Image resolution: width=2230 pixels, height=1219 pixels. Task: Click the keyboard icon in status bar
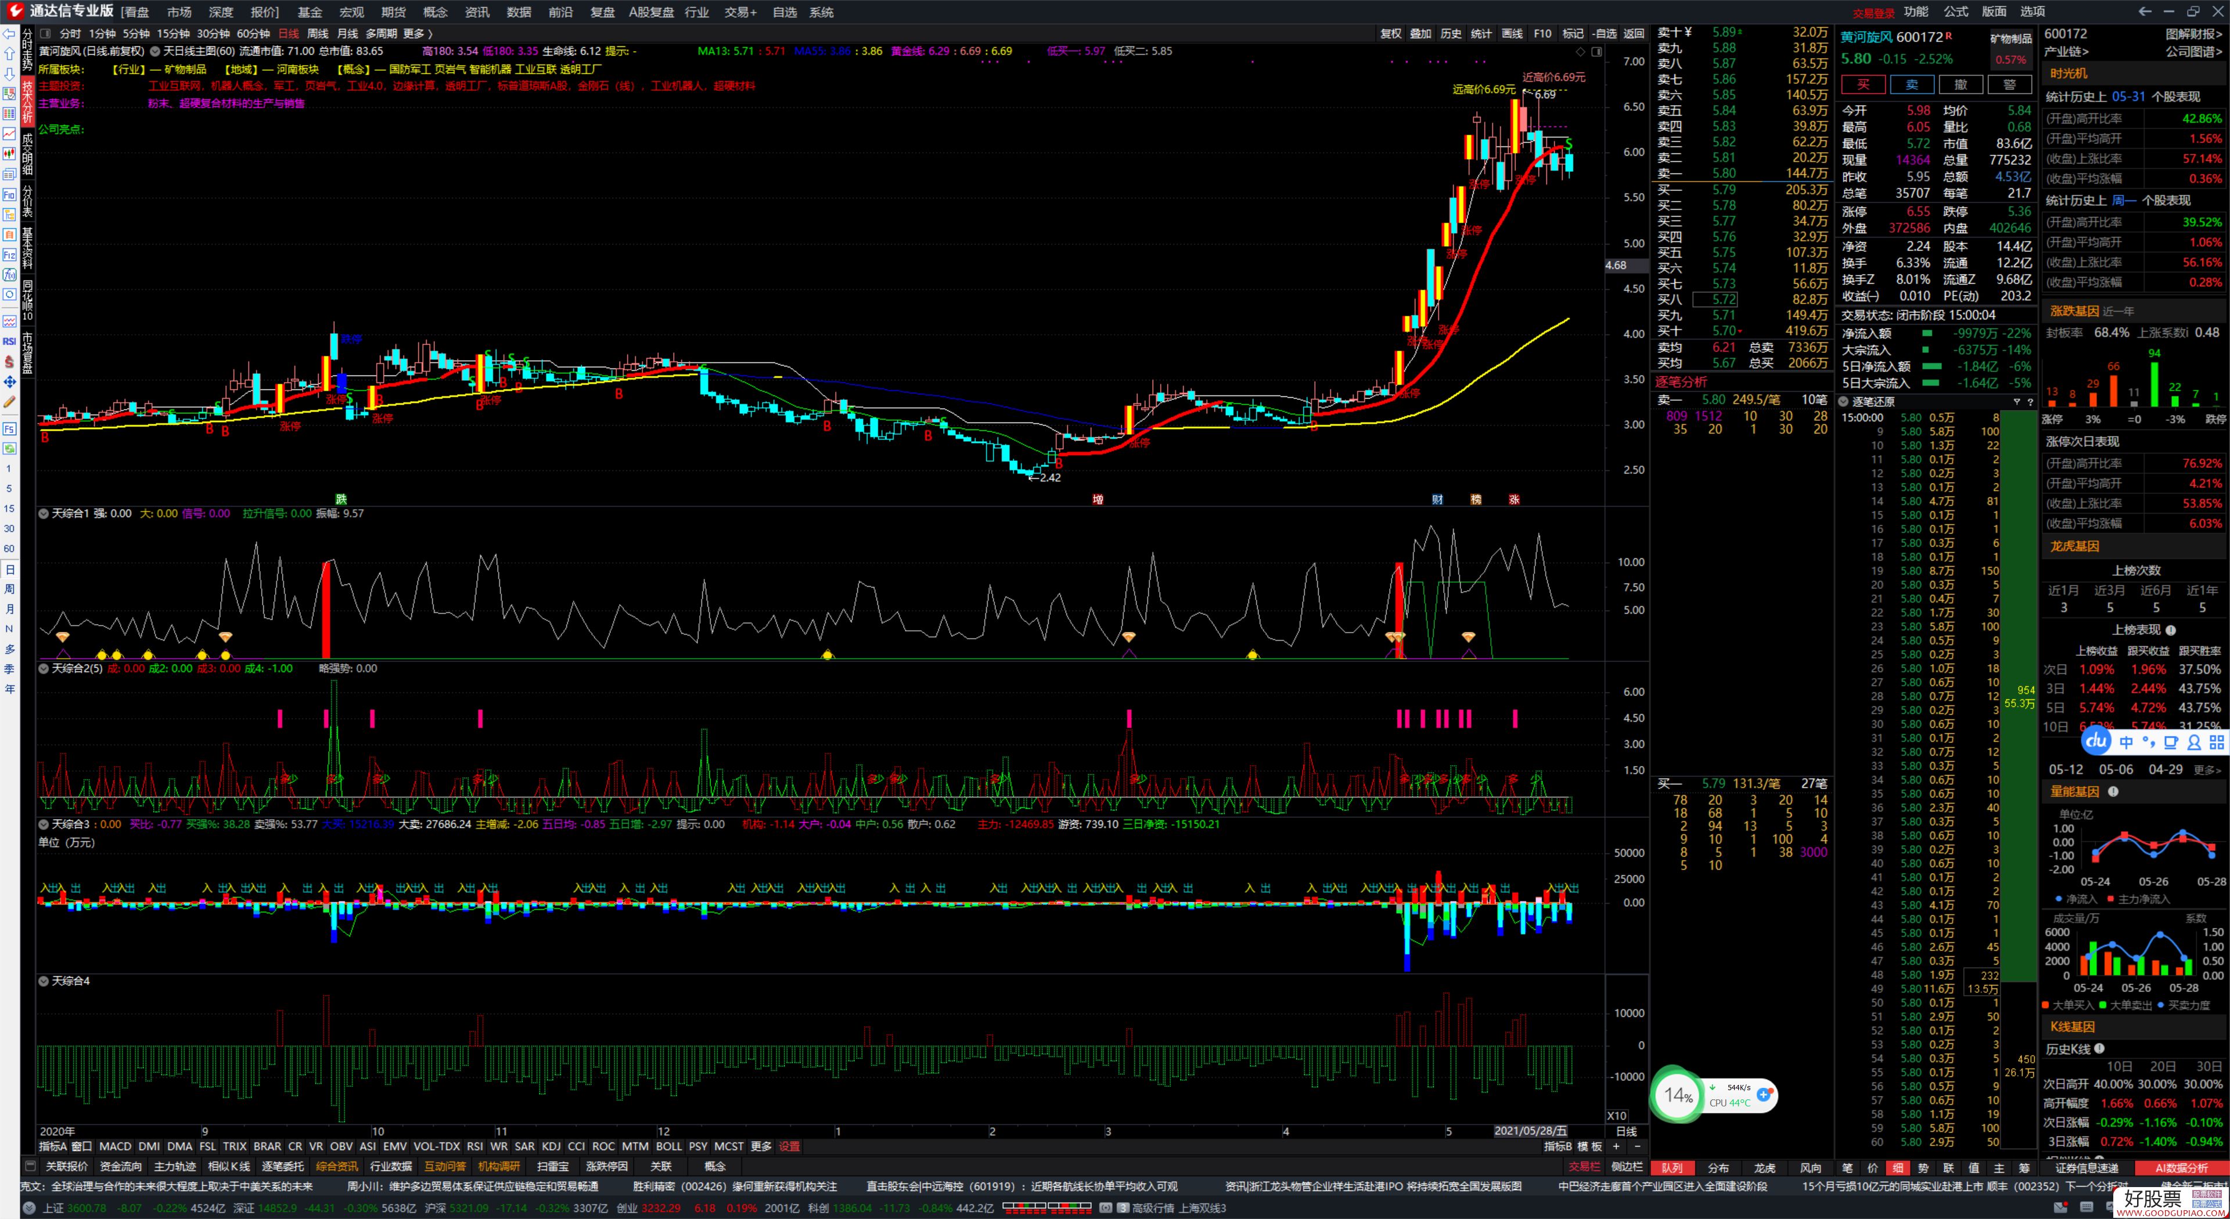(2085, 1208)
